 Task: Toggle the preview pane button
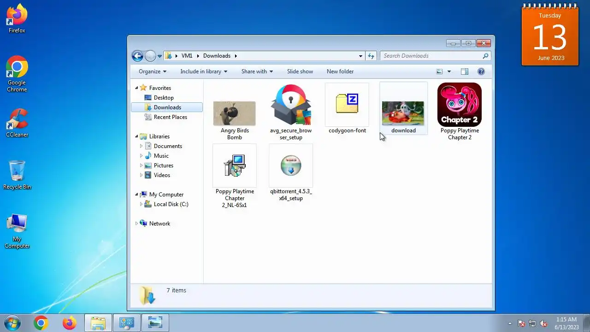click(465, 71)
